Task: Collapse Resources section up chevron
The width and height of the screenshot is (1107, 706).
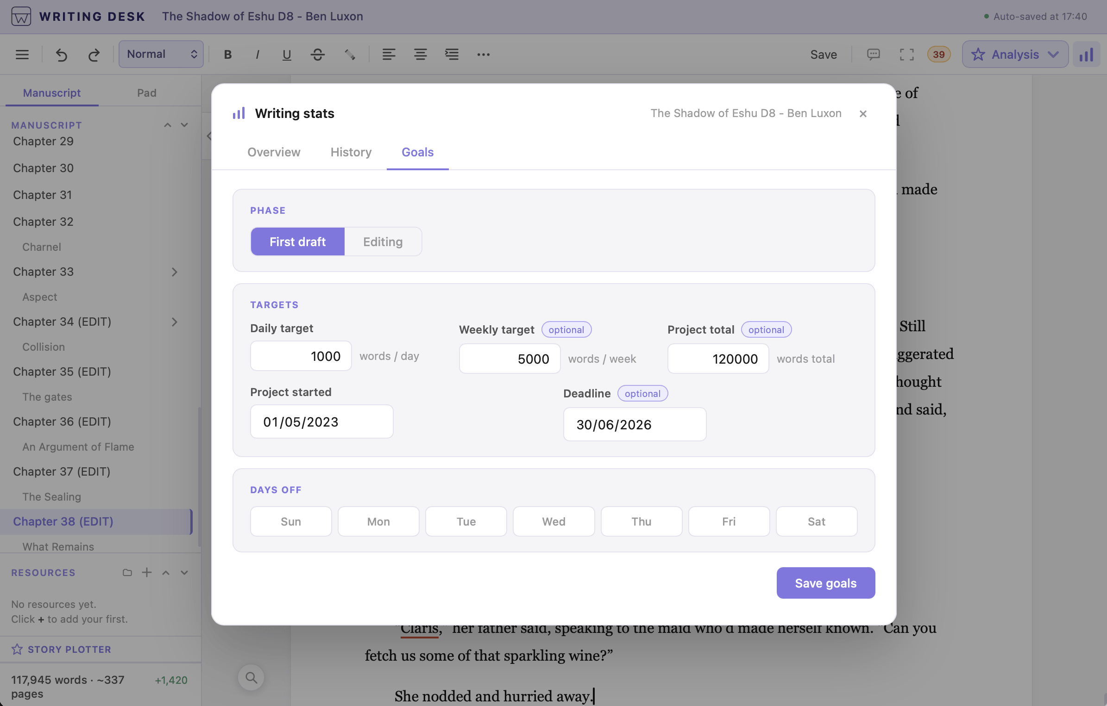Action: pos(166,573)
